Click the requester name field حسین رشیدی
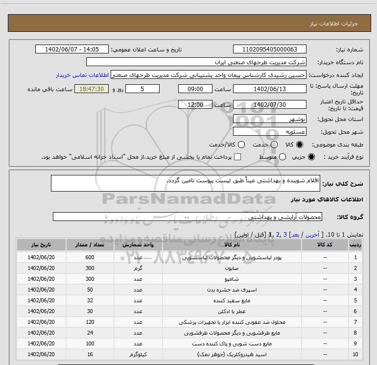Viewport: 377px width, 365px height. [x=209, y=75]
